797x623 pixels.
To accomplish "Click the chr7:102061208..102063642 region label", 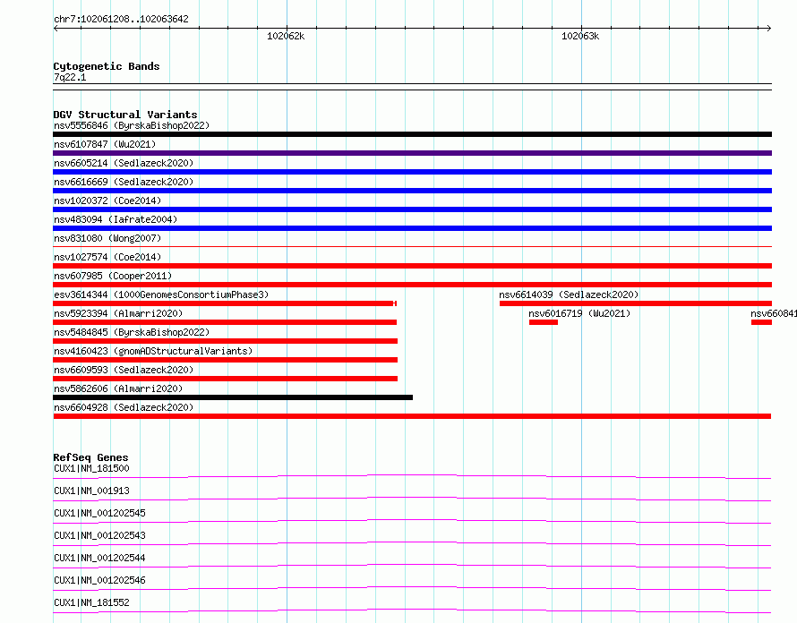I will point(121,19).
